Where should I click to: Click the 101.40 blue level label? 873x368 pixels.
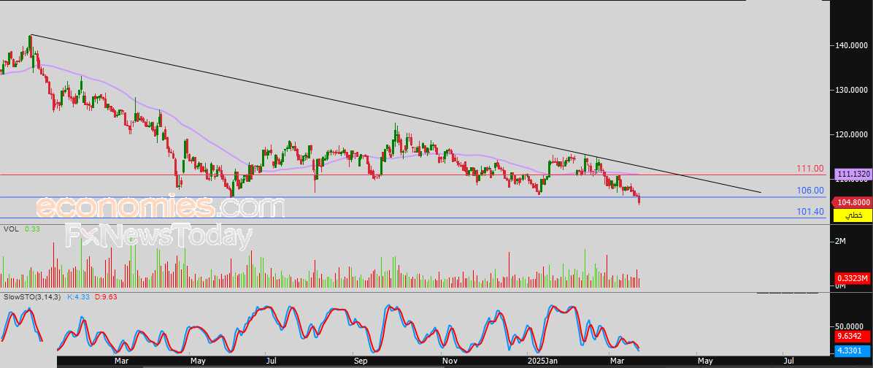click(x=810, y=212)
